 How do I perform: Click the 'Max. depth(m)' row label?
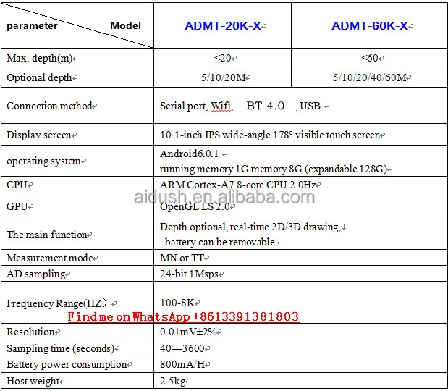(39, 59)
